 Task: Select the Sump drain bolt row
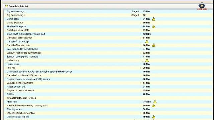[108, 23]
